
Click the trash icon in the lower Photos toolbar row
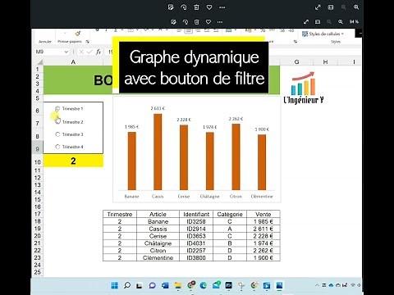click(196, 21)
